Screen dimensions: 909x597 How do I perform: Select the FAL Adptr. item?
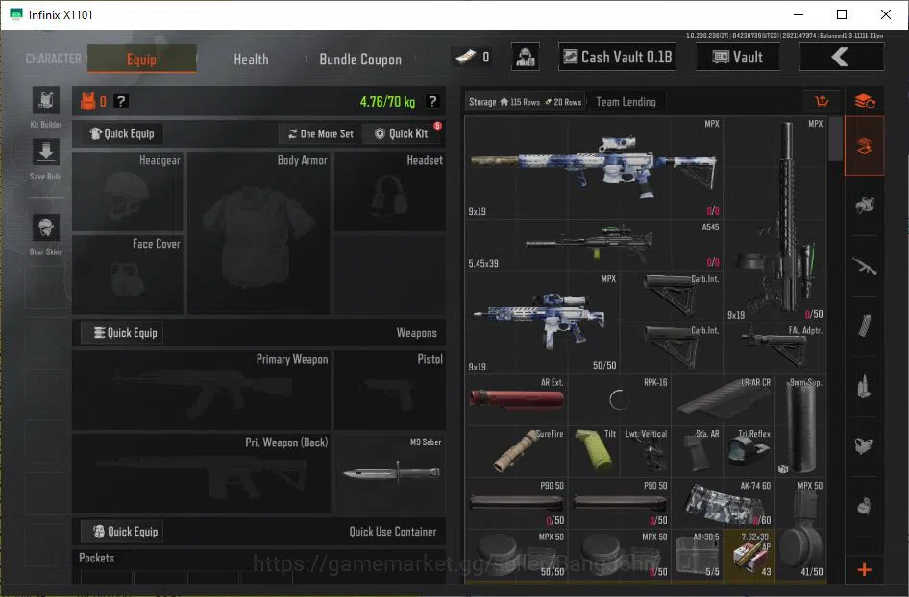pos(775,348)
